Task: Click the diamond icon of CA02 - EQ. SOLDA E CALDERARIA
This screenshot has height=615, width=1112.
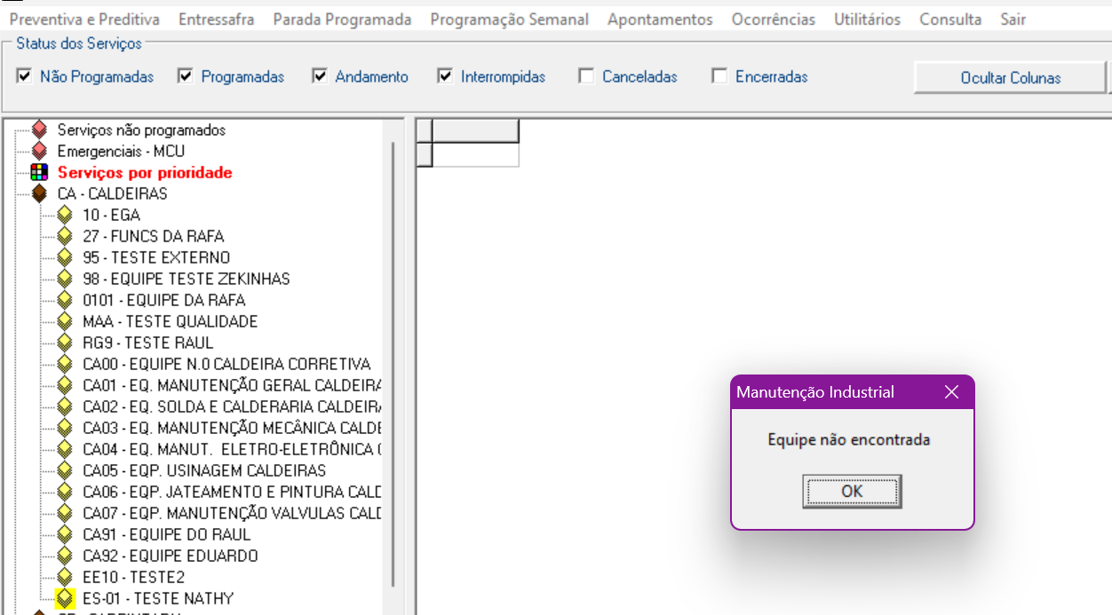Action: (64, 406)
